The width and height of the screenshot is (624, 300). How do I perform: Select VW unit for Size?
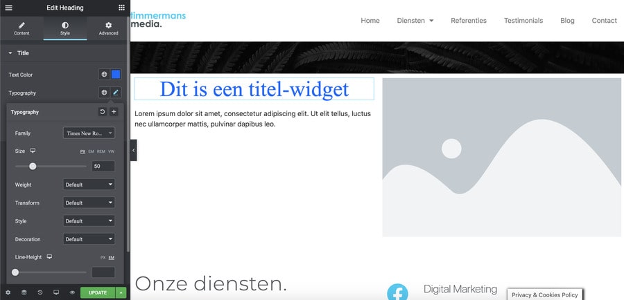(112, 151)
